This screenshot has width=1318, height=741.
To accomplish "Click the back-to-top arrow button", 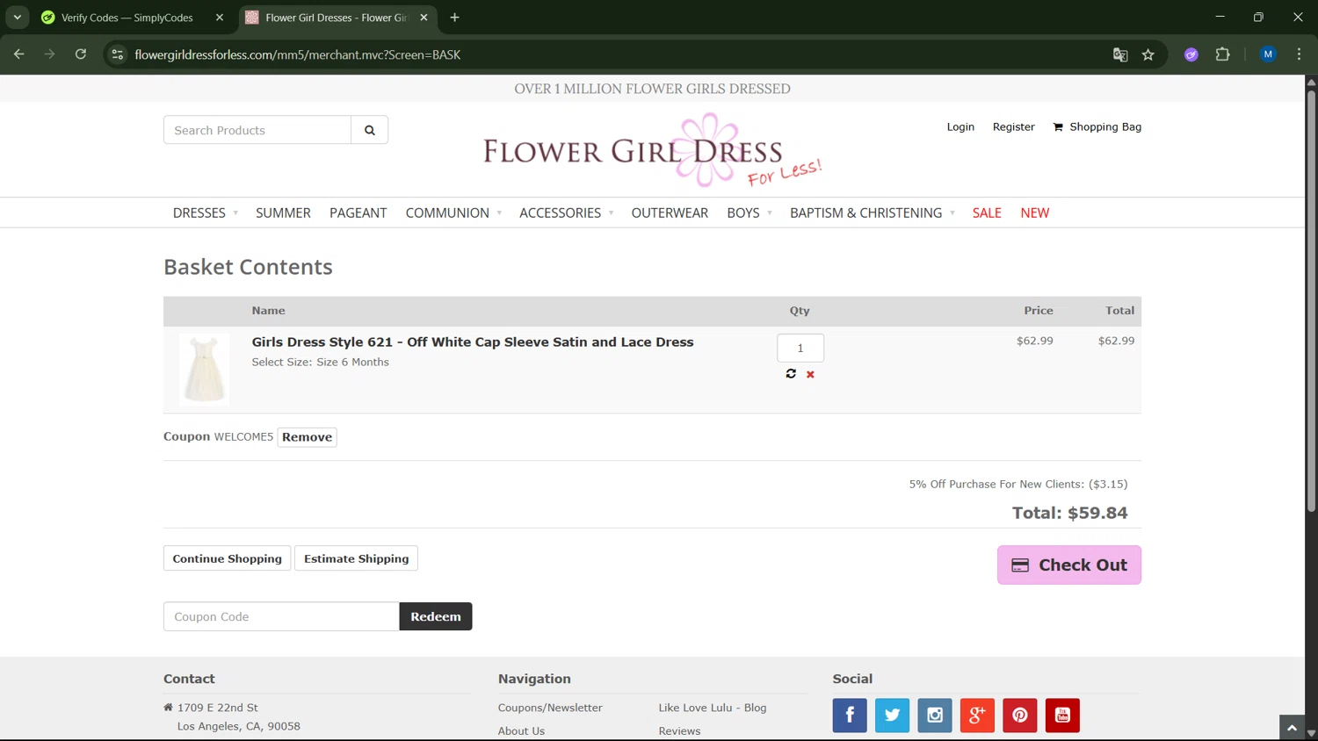I will (x=1292, y=728).
